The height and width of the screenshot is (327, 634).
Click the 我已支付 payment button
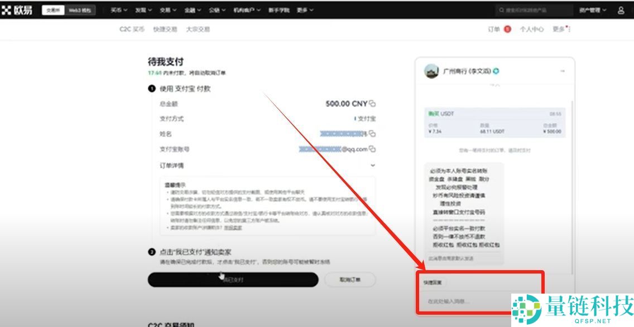click(x=232, y=279)
